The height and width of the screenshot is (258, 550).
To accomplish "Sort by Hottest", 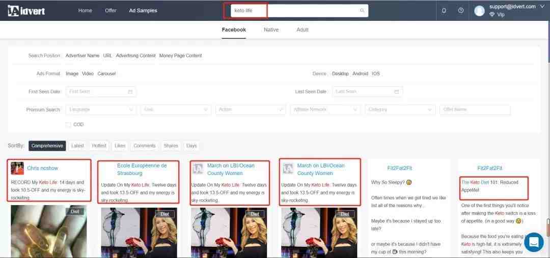I will 99,146.
